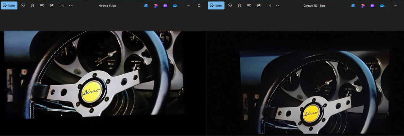
Task: Print the Dangbei N2 11.jpg photo
Action: point(249,5)
